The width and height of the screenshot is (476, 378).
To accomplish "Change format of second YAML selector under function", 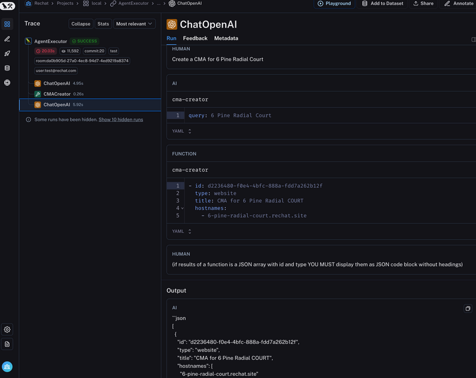I will coord(181,231).
